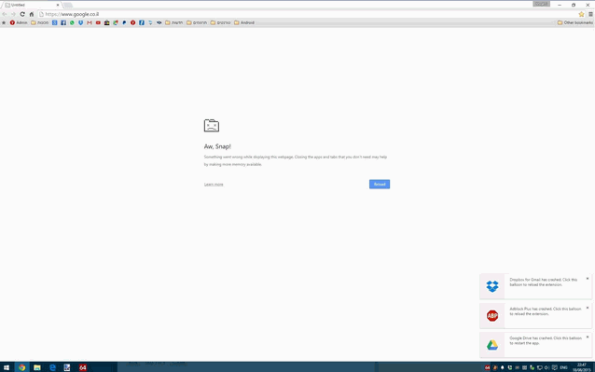Dismiss the Adblock Plus crashed notification

(x=588, y=308)
